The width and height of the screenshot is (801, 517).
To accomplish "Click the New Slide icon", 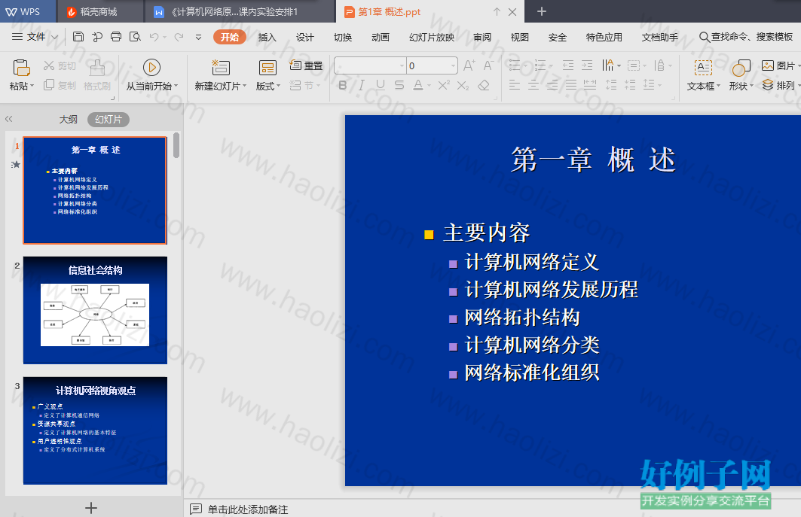I will pos(221,68).
